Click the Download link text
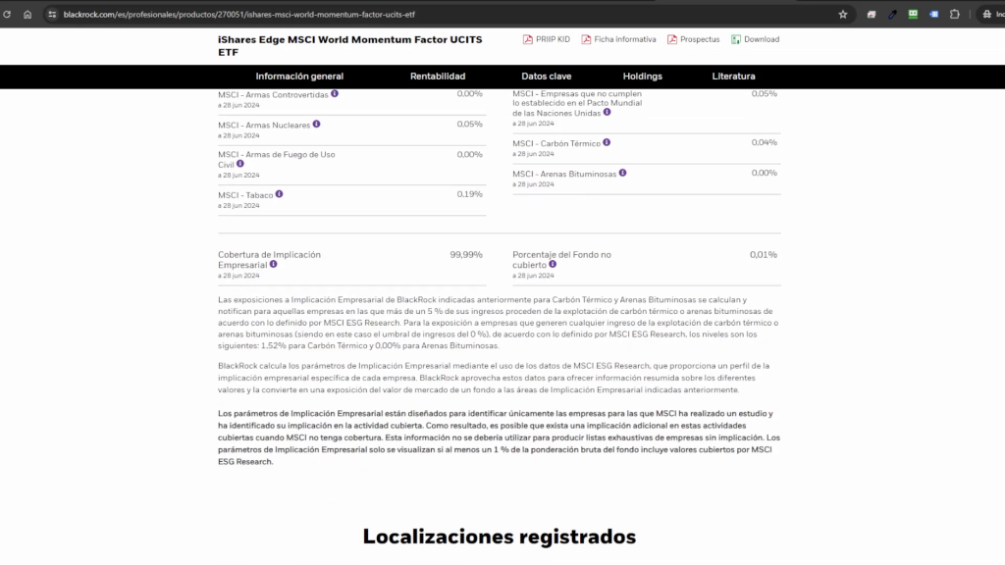 [762, 39]
